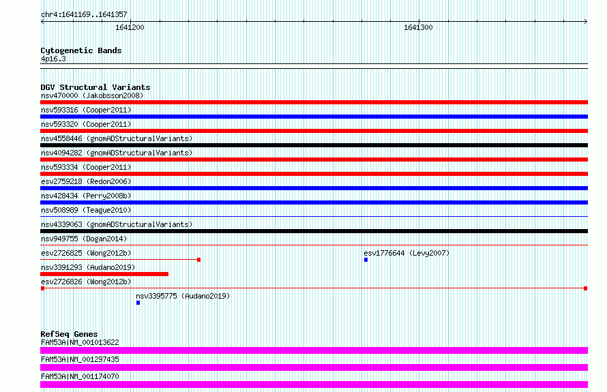Open esv2759218 (Redon2006) variant label

[x=86, y=181]
